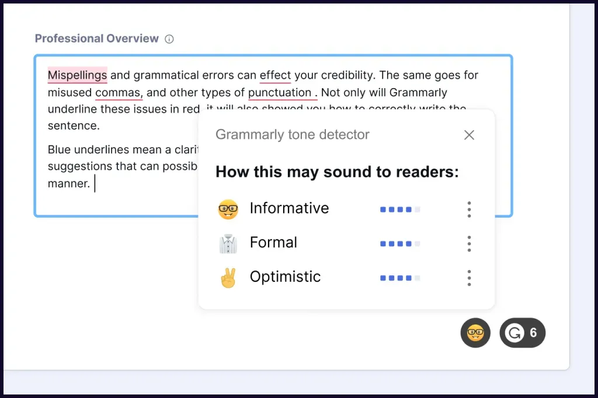Click the Professional Overview heading

pyautogui.click(x=96, y=39)
